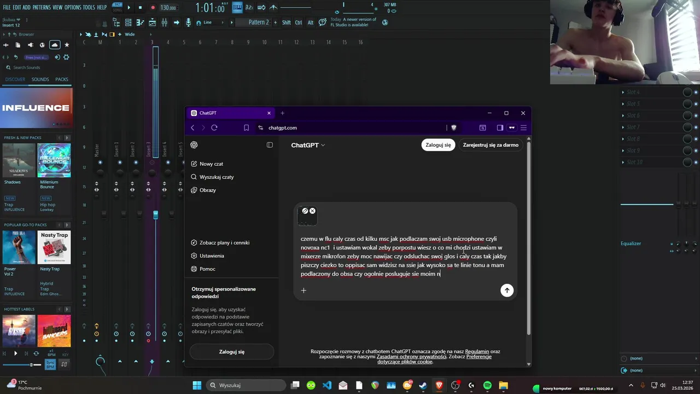
Task: Toggle the countdown before recording icon
Action: click(x=249, y=7)
